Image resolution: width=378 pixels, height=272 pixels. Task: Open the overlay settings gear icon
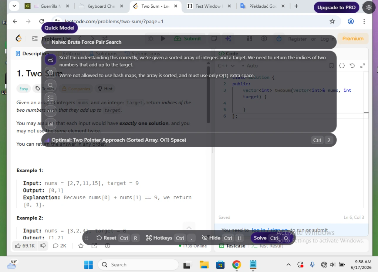(x=369, y=8)
